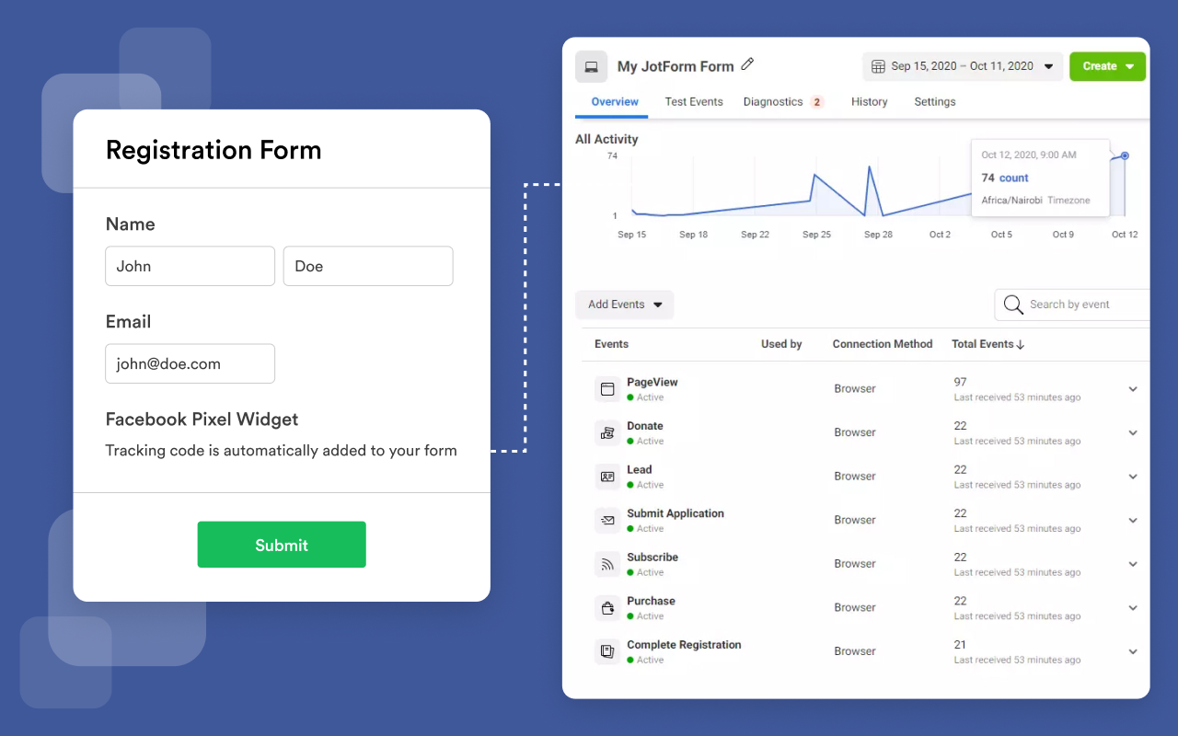Open the Test Events tab
The height and width of the screenshot is (736, 1178).
point(694,101)
